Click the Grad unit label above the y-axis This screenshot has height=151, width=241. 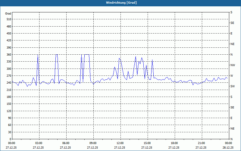click(x=8, y=14)
